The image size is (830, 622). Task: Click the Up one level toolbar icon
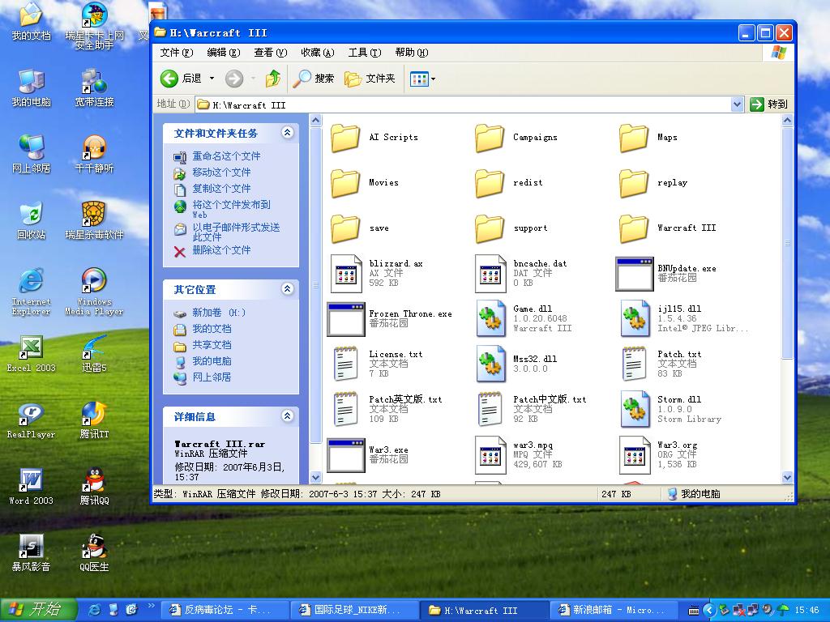[273, 79]
